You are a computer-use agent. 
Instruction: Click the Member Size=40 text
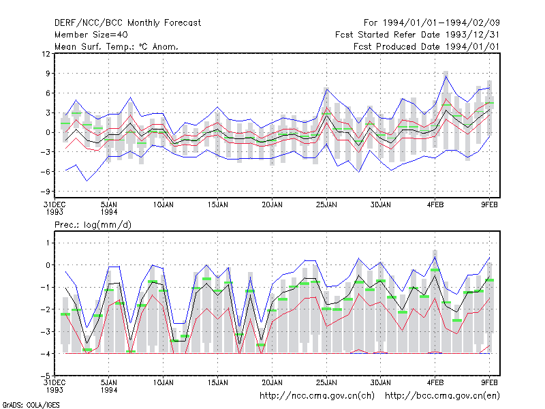[91, 35]
